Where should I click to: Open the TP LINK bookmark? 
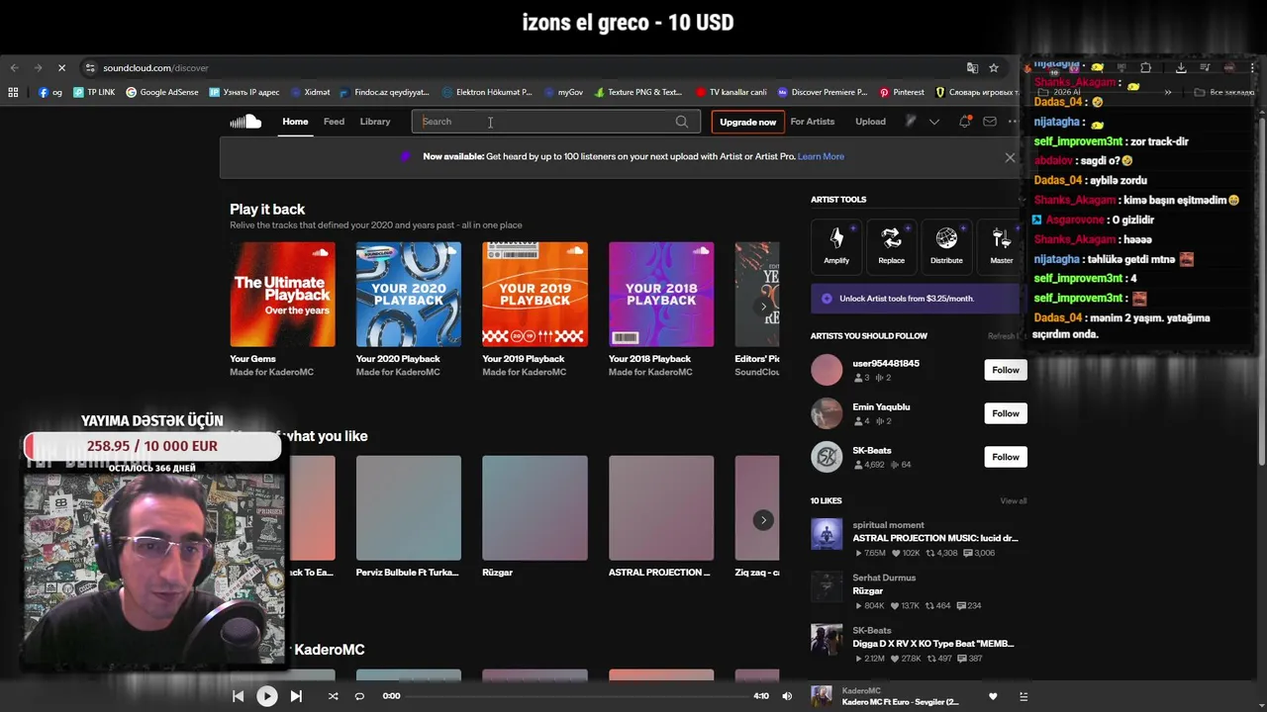coord(94,92)
